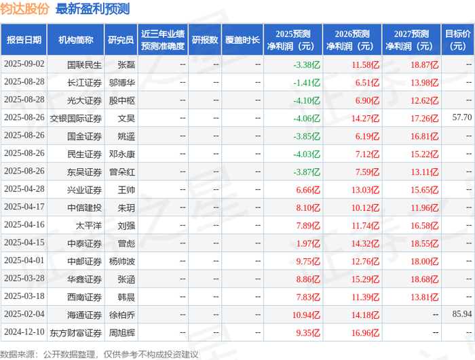The width and height of the screenshot is (475, 360).
Task: Select institution 交银国际证券
Action: pos(76,118)
